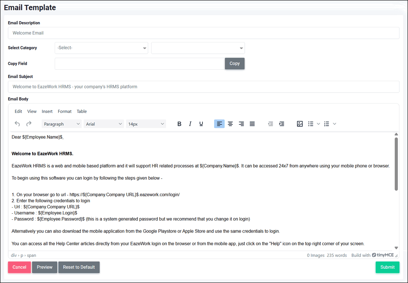Open the tinyMCE build link
Screen dimensions: 408x283
pyautogui.click(x=373, y=255)
